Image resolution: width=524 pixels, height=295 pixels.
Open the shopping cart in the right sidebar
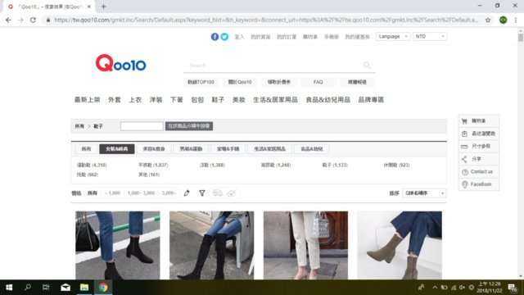(478, 121)
